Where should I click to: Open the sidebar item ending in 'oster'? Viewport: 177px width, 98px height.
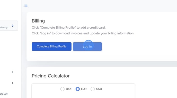(x=4, y=94)
